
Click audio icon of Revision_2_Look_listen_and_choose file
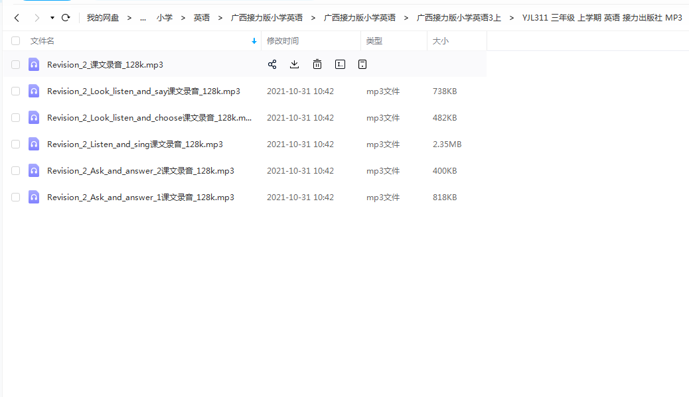(x=34, y=117)
